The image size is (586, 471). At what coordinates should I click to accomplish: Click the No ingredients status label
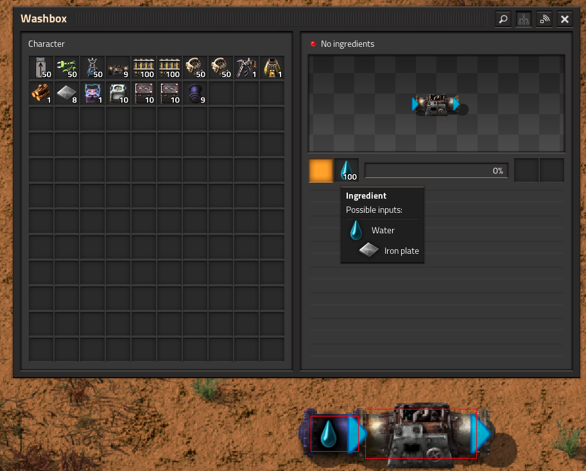pyautogui.click(x=347, y=44)
